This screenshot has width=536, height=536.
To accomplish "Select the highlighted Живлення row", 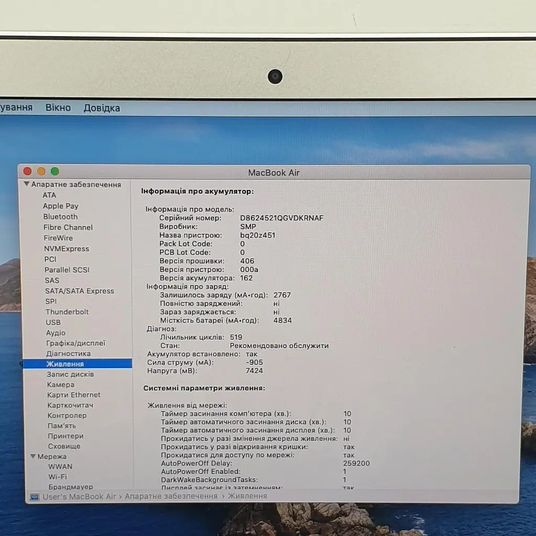I will point(77,364).
